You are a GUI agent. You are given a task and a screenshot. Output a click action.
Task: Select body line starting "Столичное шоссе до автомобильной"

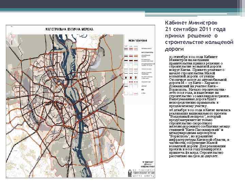click(x=198, y=80)
